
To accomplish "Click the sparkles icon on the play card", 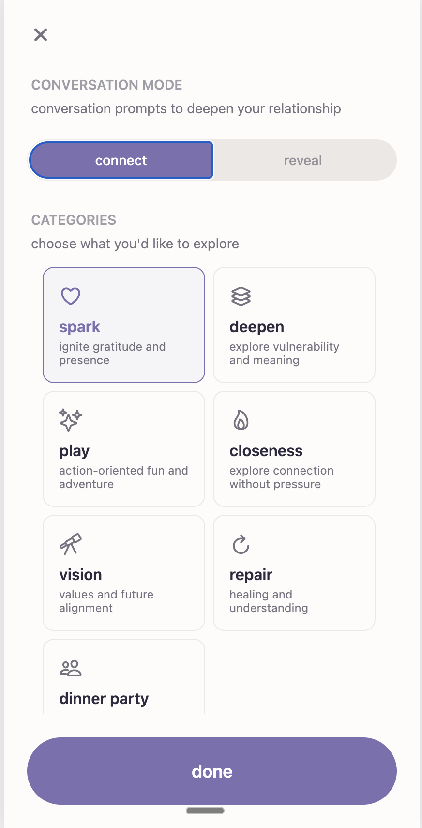I will 70,420.
